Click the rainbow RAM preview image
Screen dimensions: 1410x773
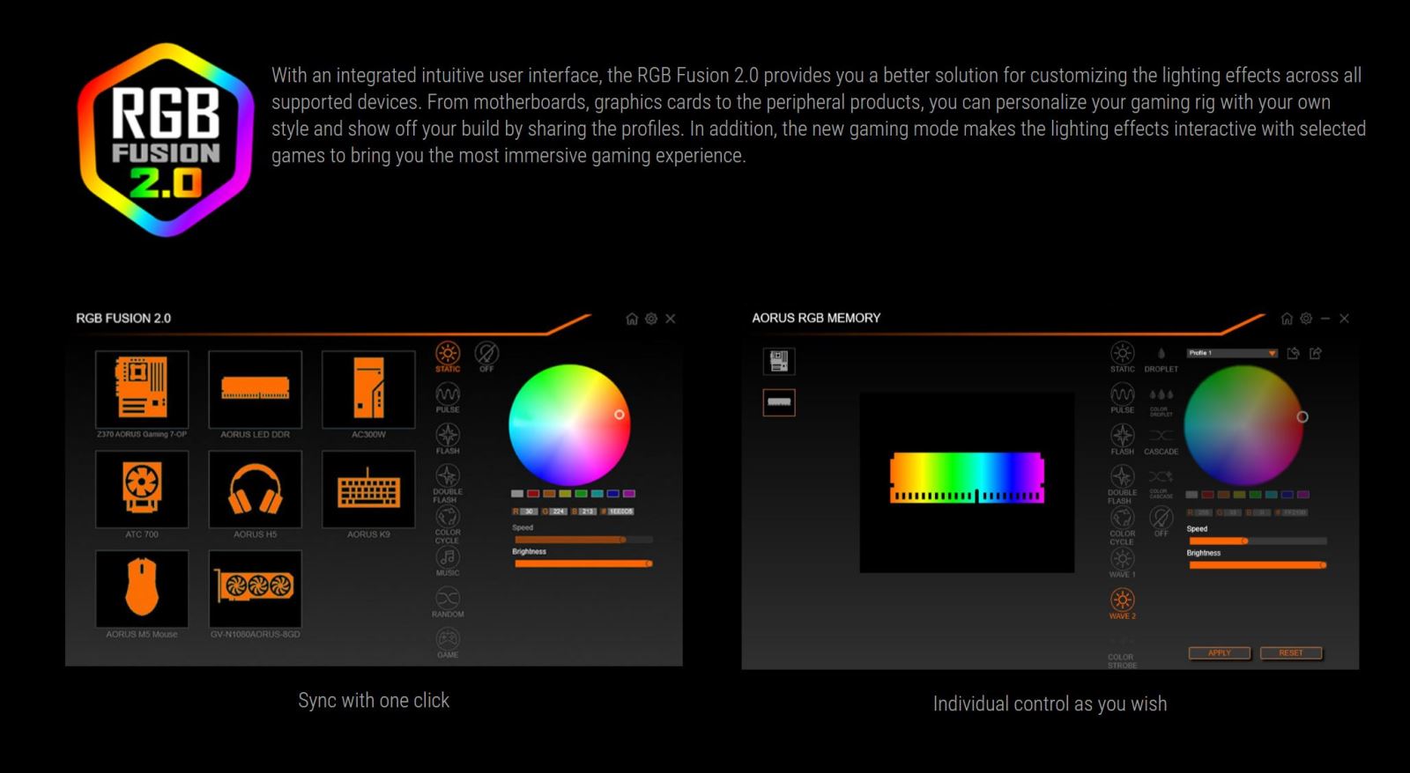coord(967,477)
